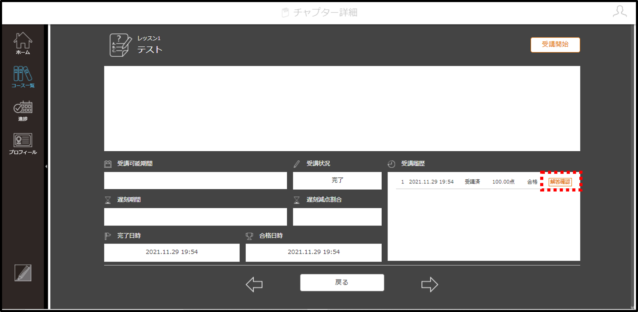
Task: Click the 完了日時 flag icon
Action: (x=108, y=236)
